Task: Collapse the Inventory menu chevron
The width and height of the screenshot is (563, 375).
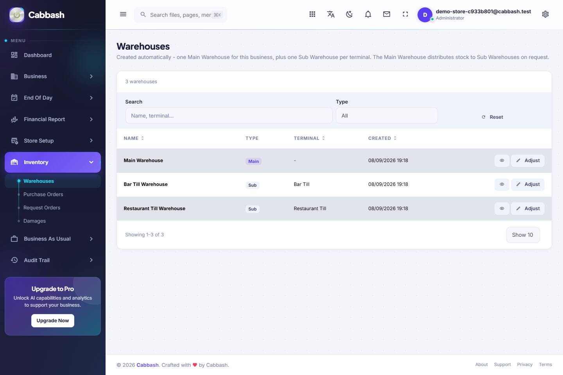Action: pyautogui.click(x=91, y=162)
